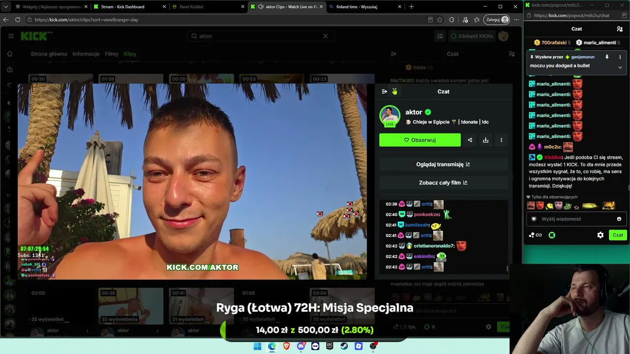
Task: Click the Zdobądź KICKs button
Action: pos(472,36)
